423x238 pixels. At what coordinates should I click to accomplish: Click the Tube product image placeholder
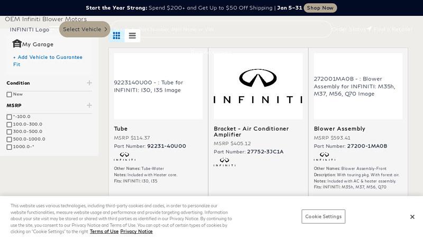[x=158, y=86]
